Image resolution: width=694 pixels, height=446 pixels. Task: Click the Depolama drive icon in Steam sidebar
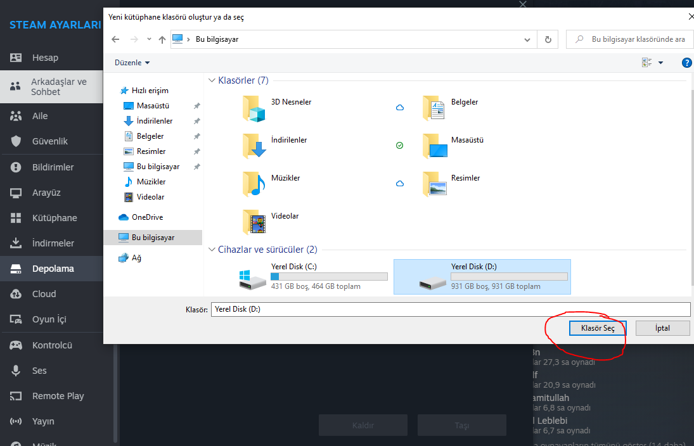coord(16,269)
